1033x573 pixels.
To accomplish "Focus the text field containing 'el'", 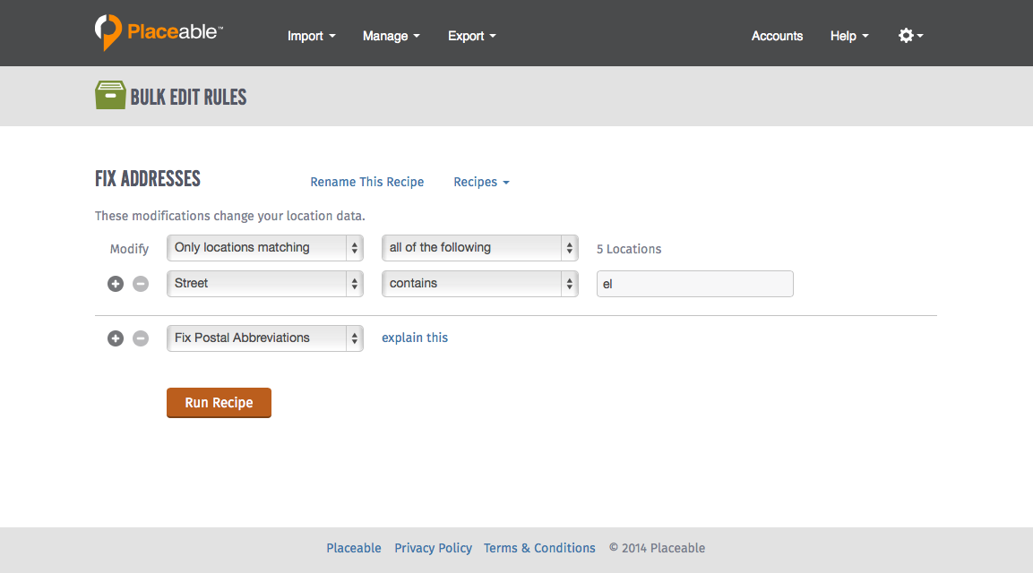I will tap(694, 284).
